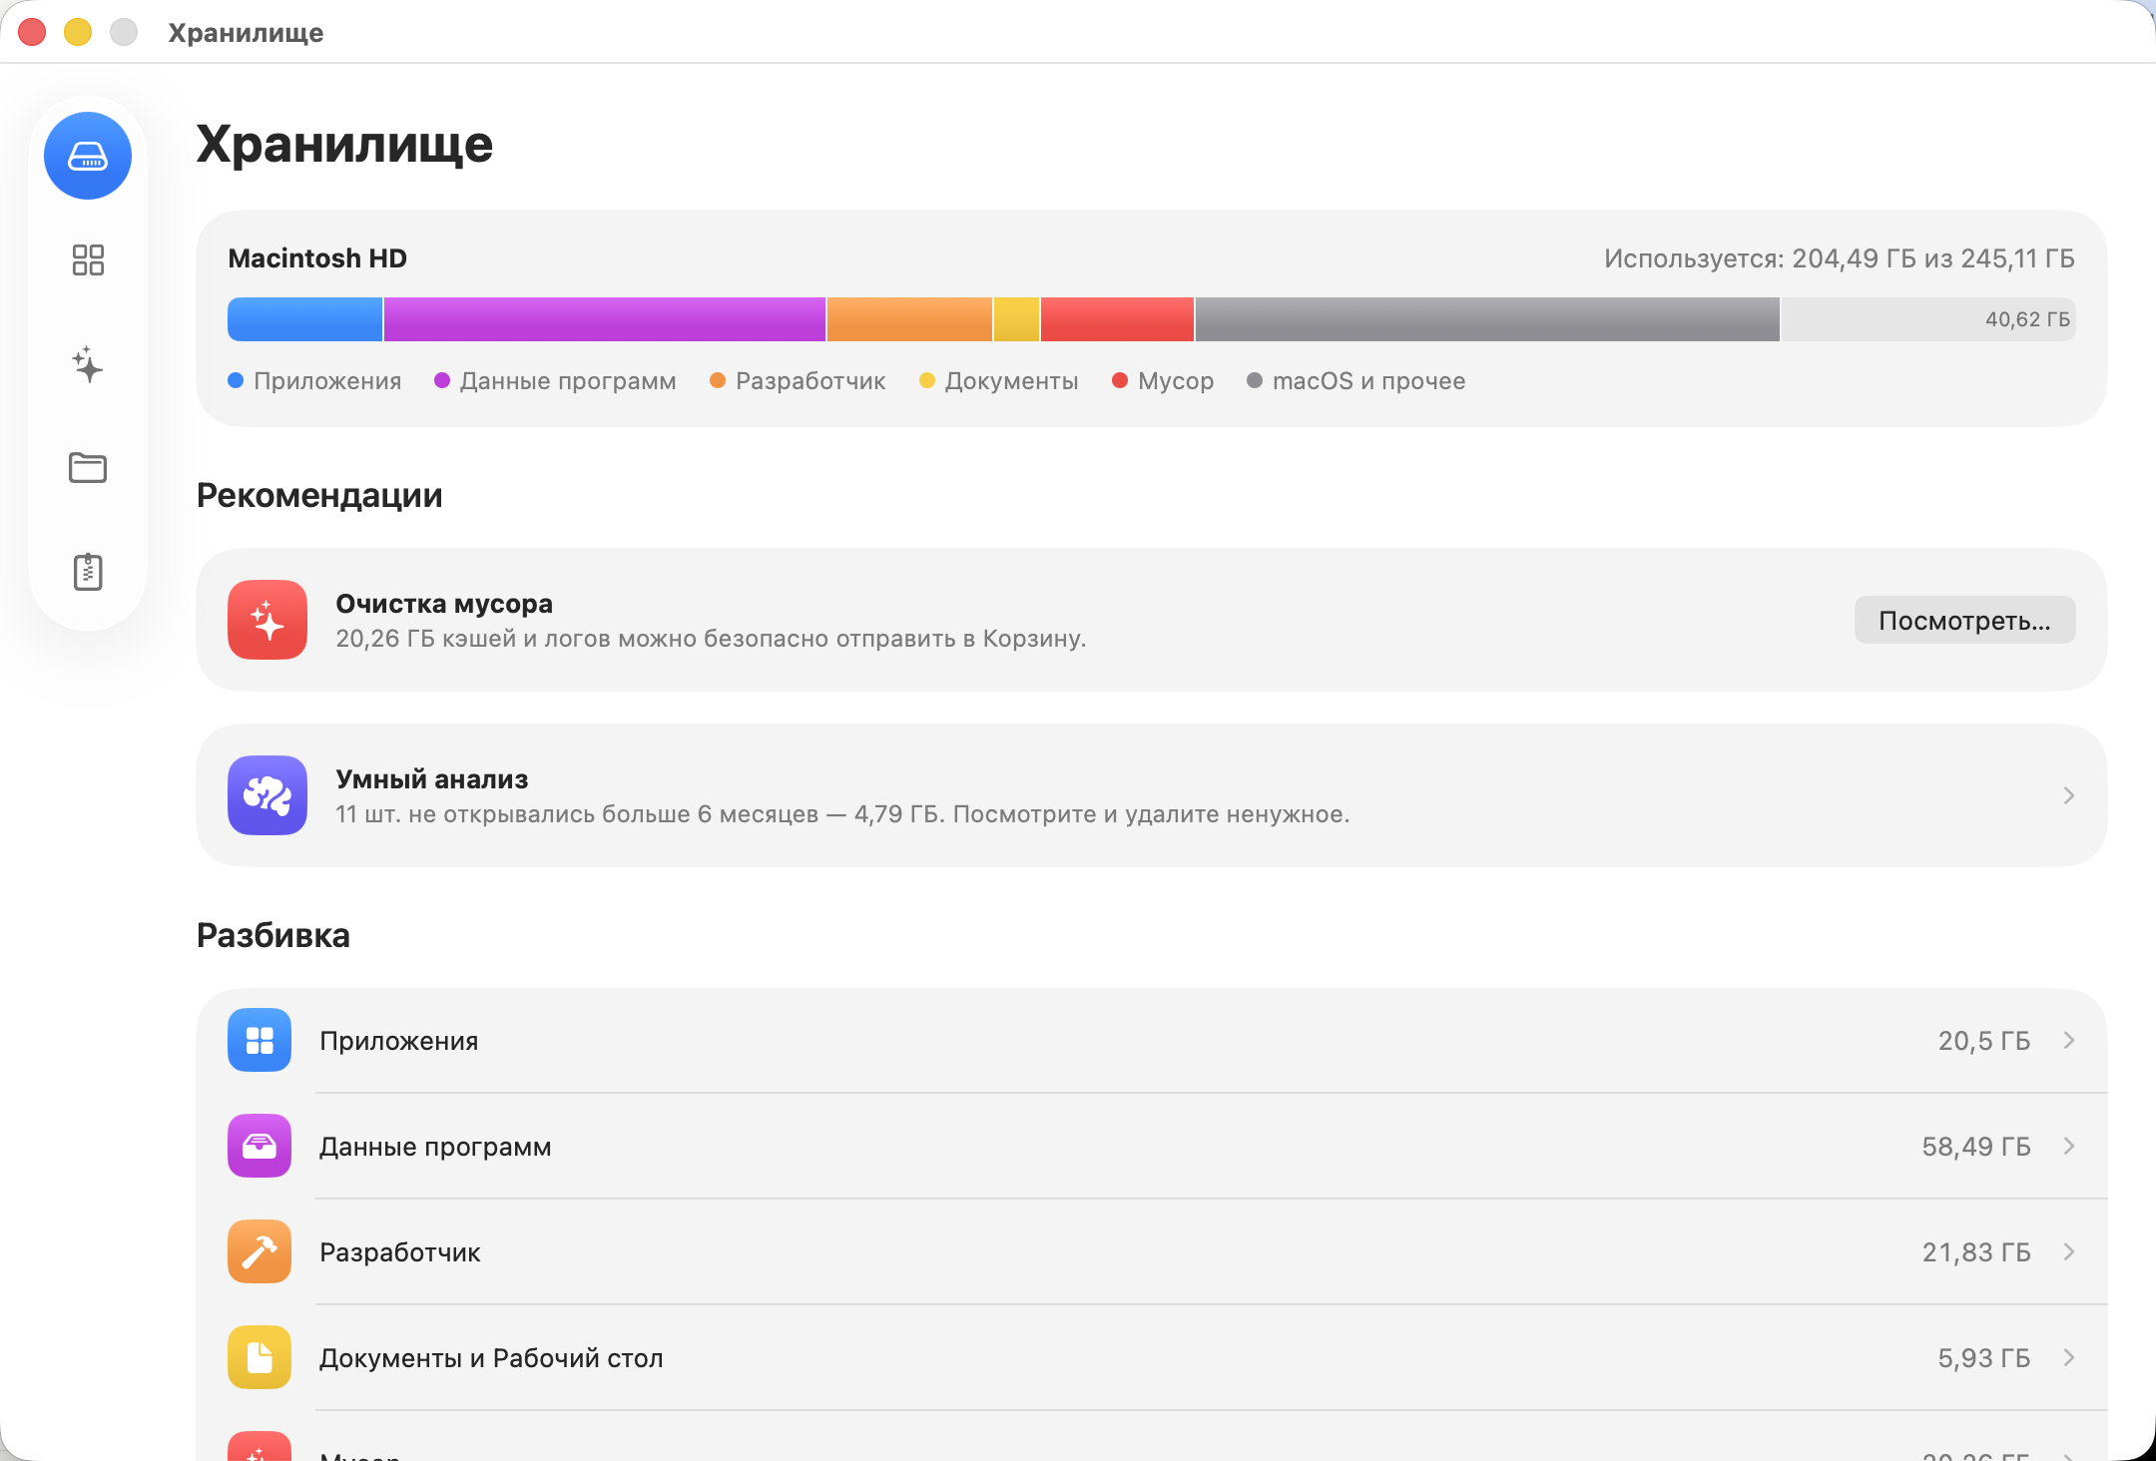Click the purple segment of storage bar
Screen dimensions: 2156x1461
605,319
